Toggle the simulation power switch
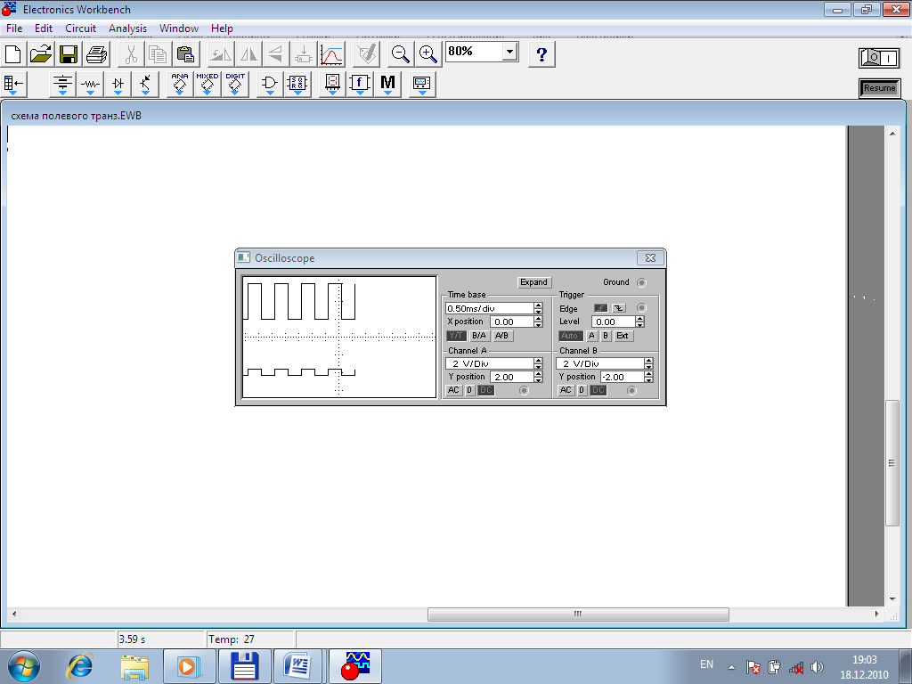Screen dimensions: 912x684 coord(879,58)
